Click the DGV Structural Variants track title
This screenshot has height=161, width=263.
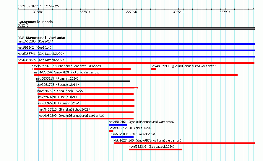point(41,38)
